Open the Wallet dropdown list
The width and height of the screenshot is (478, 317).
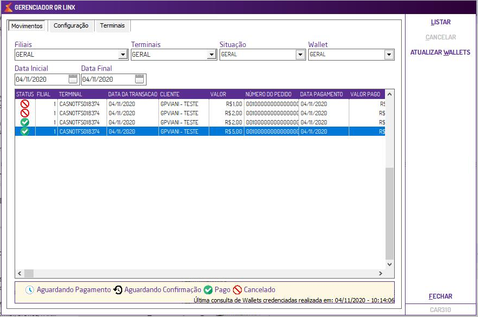coord(389,55)
